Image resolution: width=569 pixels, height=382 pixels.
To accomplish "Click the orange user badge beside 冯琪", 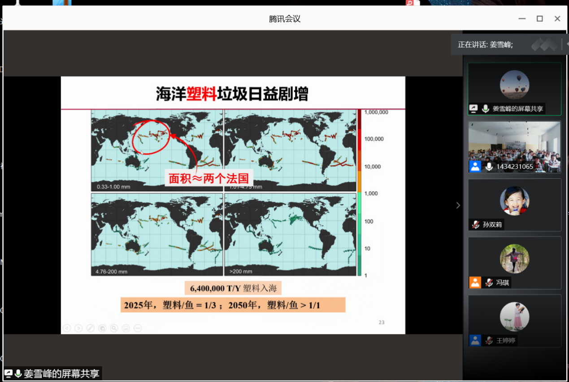I will click(475, 283).
